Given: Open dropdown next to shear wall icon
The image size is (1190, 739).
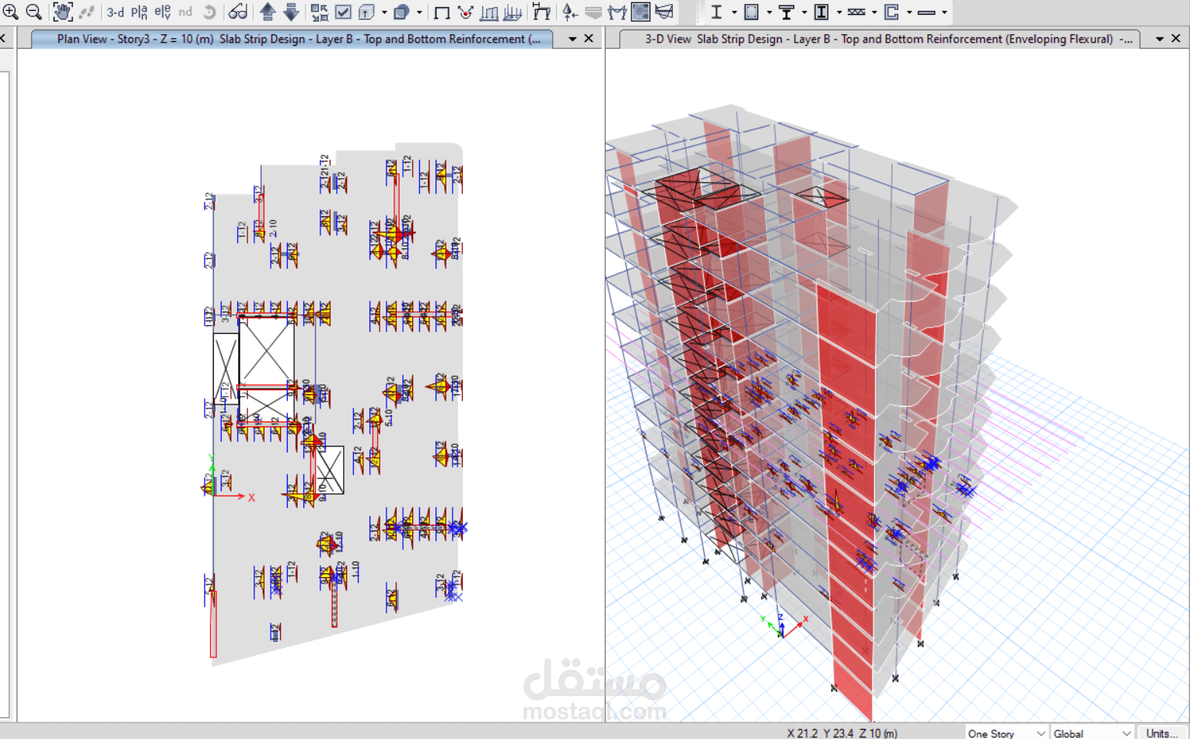Looking at the screenshot, I should tap(909, 12).
